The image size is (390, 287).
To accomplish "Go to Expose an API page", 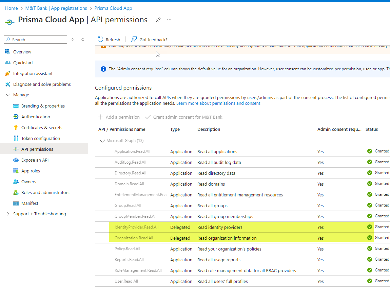I will pos(35,160).
